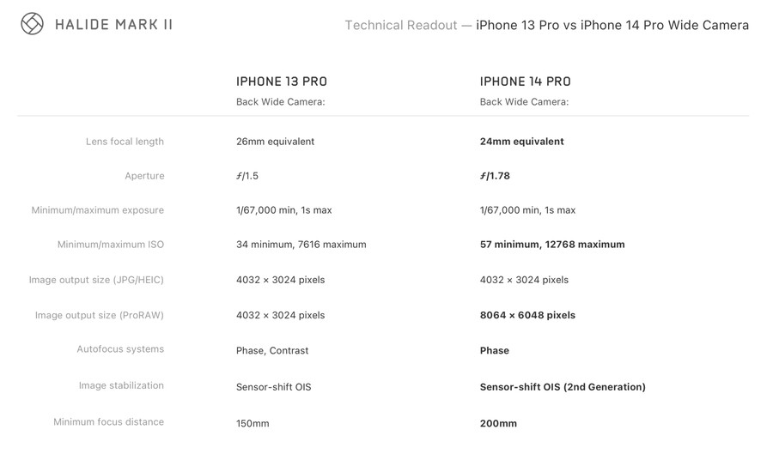The width and height of the screenshot is (773, 460).
Task: Select the Technical Readout header title
Action: click(547, 25)
